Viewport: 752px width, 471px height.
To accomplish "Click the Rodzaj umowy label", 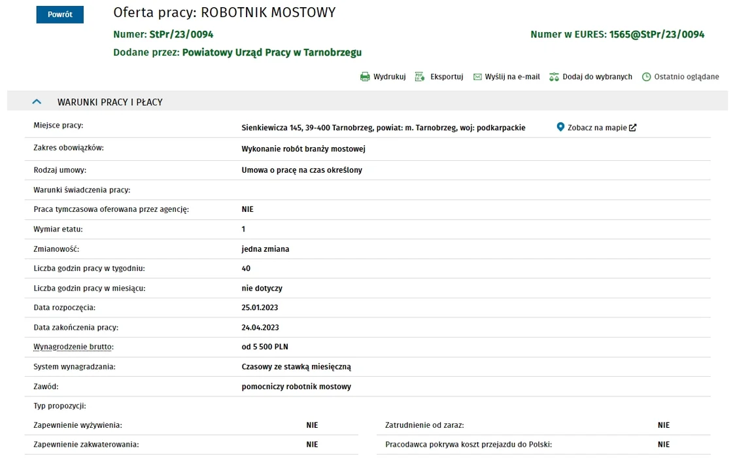I will point(60,170).
